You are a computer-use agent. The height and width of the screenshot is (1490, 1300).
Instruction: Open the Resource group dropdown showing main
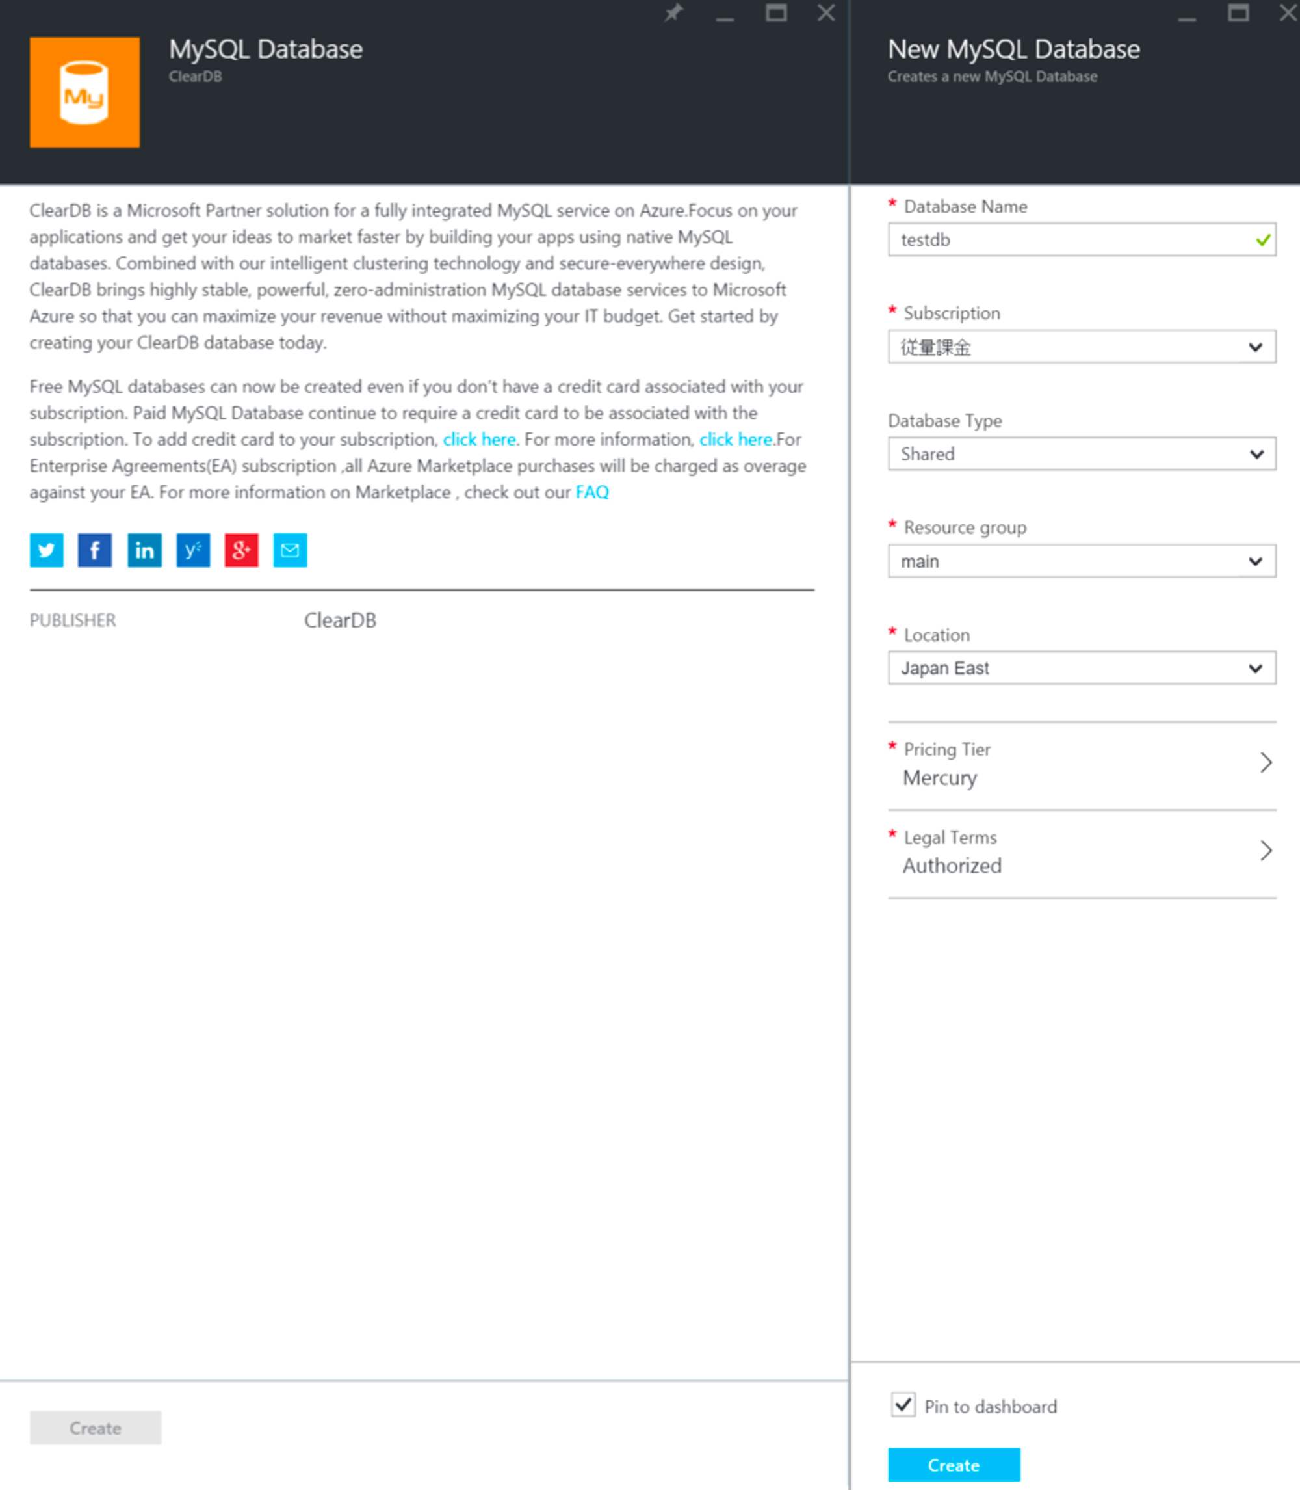tap(1081, 561)
